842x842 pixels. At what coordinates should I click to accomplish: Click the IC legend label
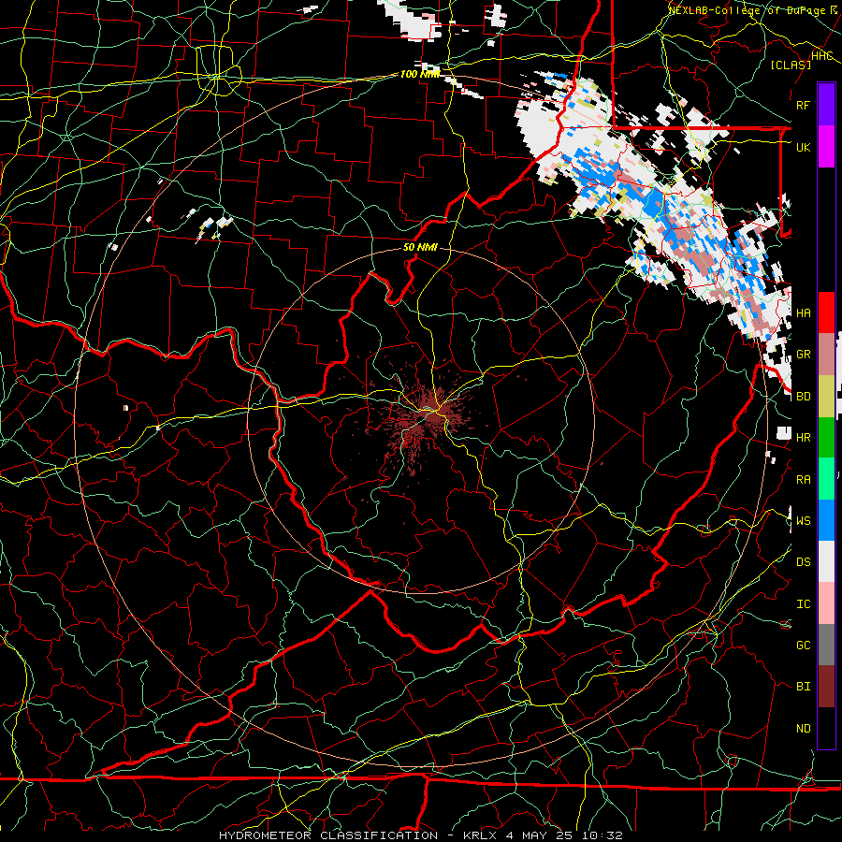[804, 604]
